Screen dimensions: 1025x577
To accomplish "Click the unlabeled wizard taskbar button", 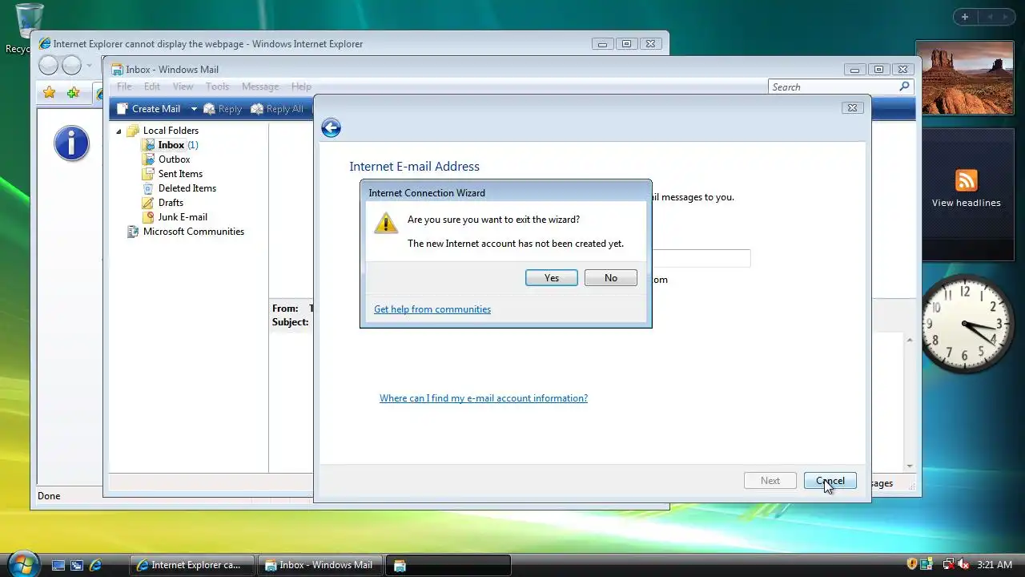I will coord(448,565).
